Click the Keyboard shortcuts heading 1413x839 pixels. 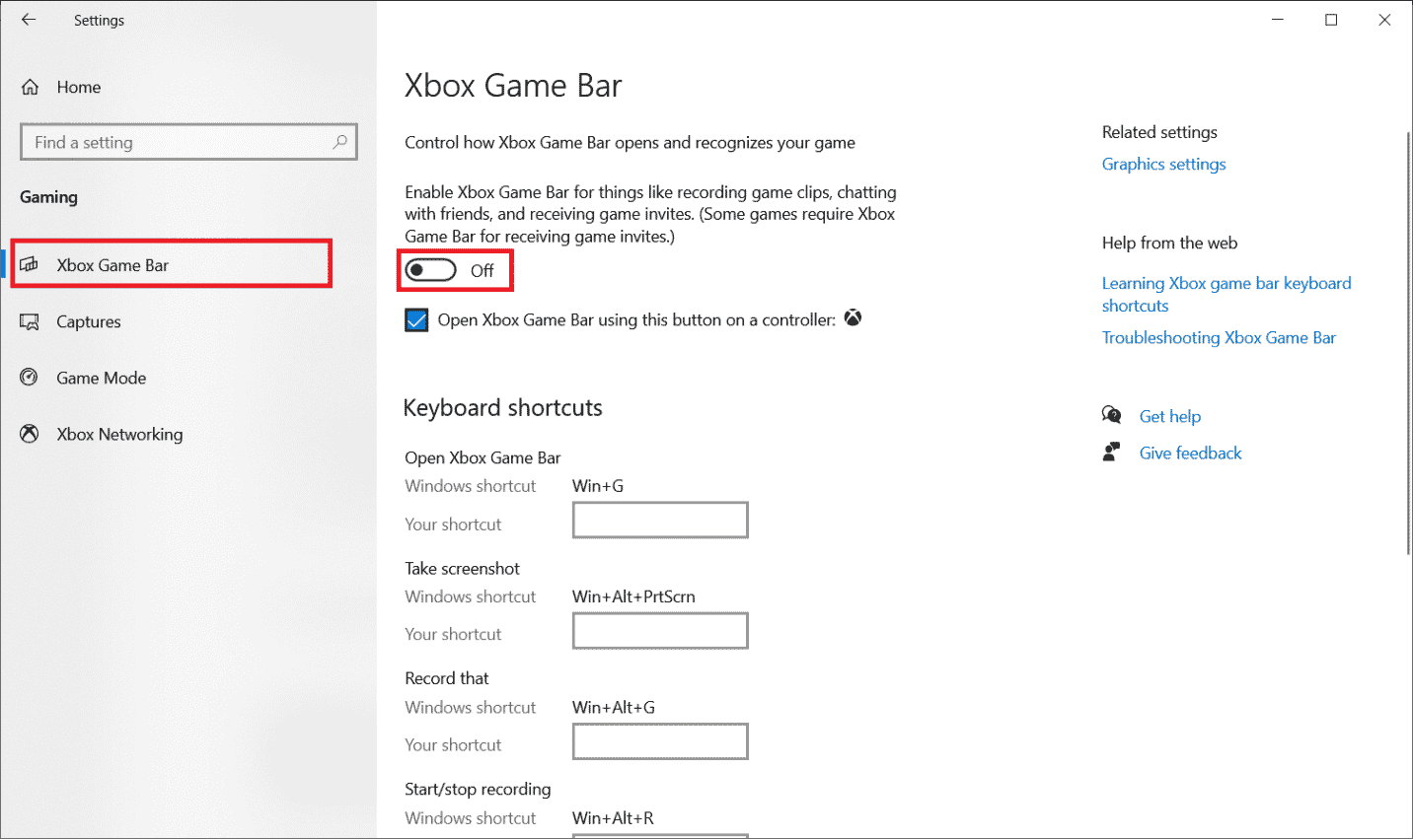(502, 408)
